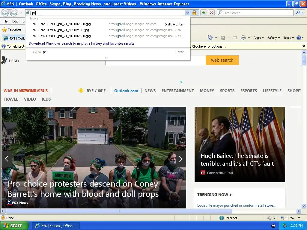Go forward with the Forward arrow button
Viewport: 307px width, 230px height.
[13, 13]
